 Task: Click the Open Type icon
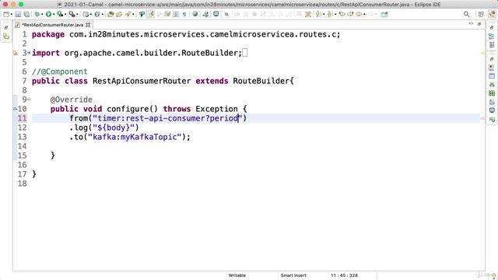tap(110, 14)
